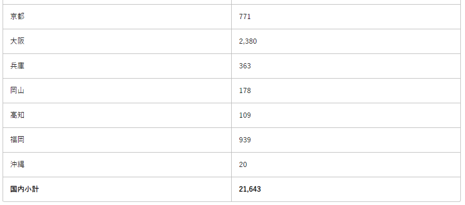Select the 109 value for 高知
Image resolution: width=465 pixels, height=205 pixels.
click(245, 115)
